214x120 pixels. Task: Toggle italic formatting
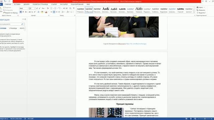23,12
